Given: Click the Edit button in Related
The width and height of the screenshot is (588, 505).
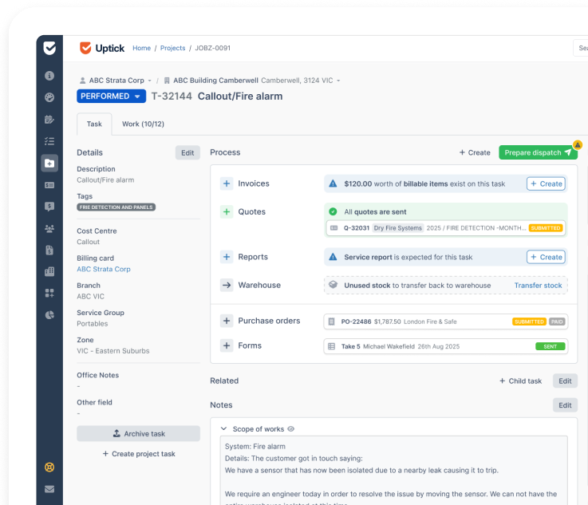Looking at the screenshot, I should 565,381.
